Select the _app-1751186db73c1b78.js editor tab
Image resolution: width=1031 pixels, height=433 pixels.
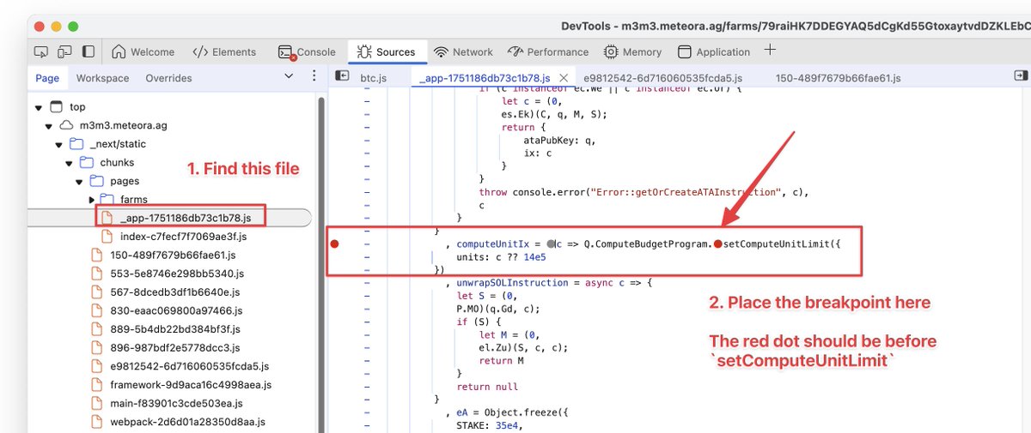pos(485,78)
